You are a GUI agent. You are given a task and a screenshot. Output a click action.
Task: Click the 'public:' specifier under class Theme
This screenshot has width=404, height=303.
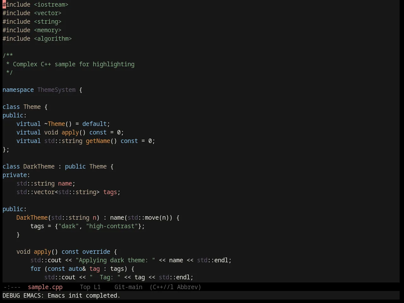coord(15,115)
